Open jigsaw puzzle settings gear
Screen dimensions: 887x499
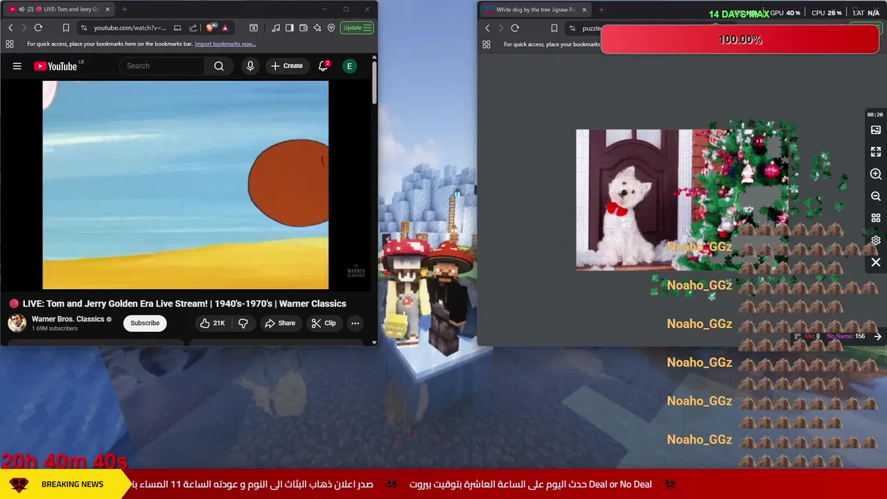[876, 240]
